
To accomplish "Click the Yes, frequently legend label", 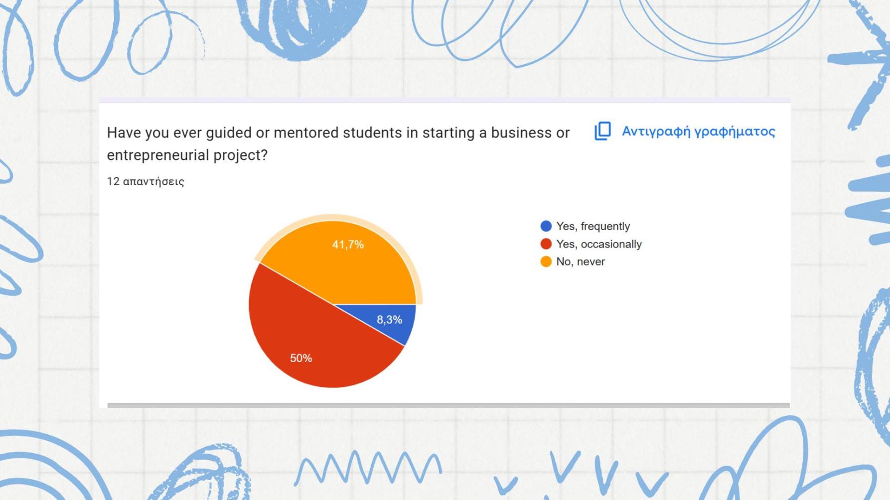I will (x=593, y=226).
